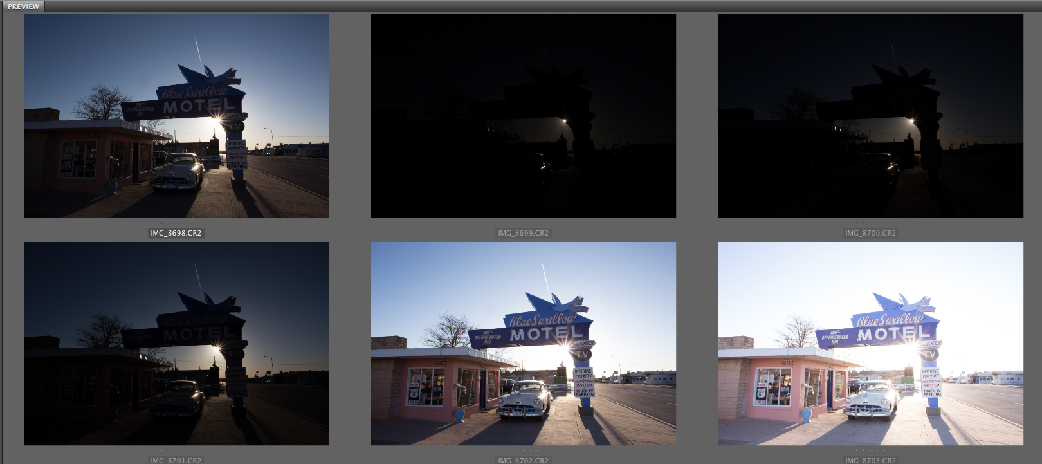Image resolution: width=1042 pixels, height=464 pixels.
Task: Select the underexposed IMG_8701.CR2 thumbnail
Action: click(x=176, y=344)
